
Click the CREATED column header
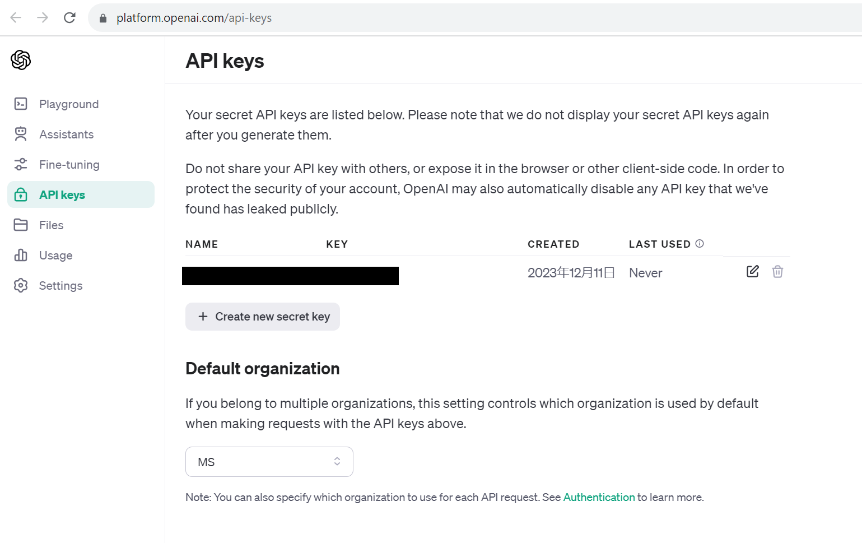click(x=553, y=244)
